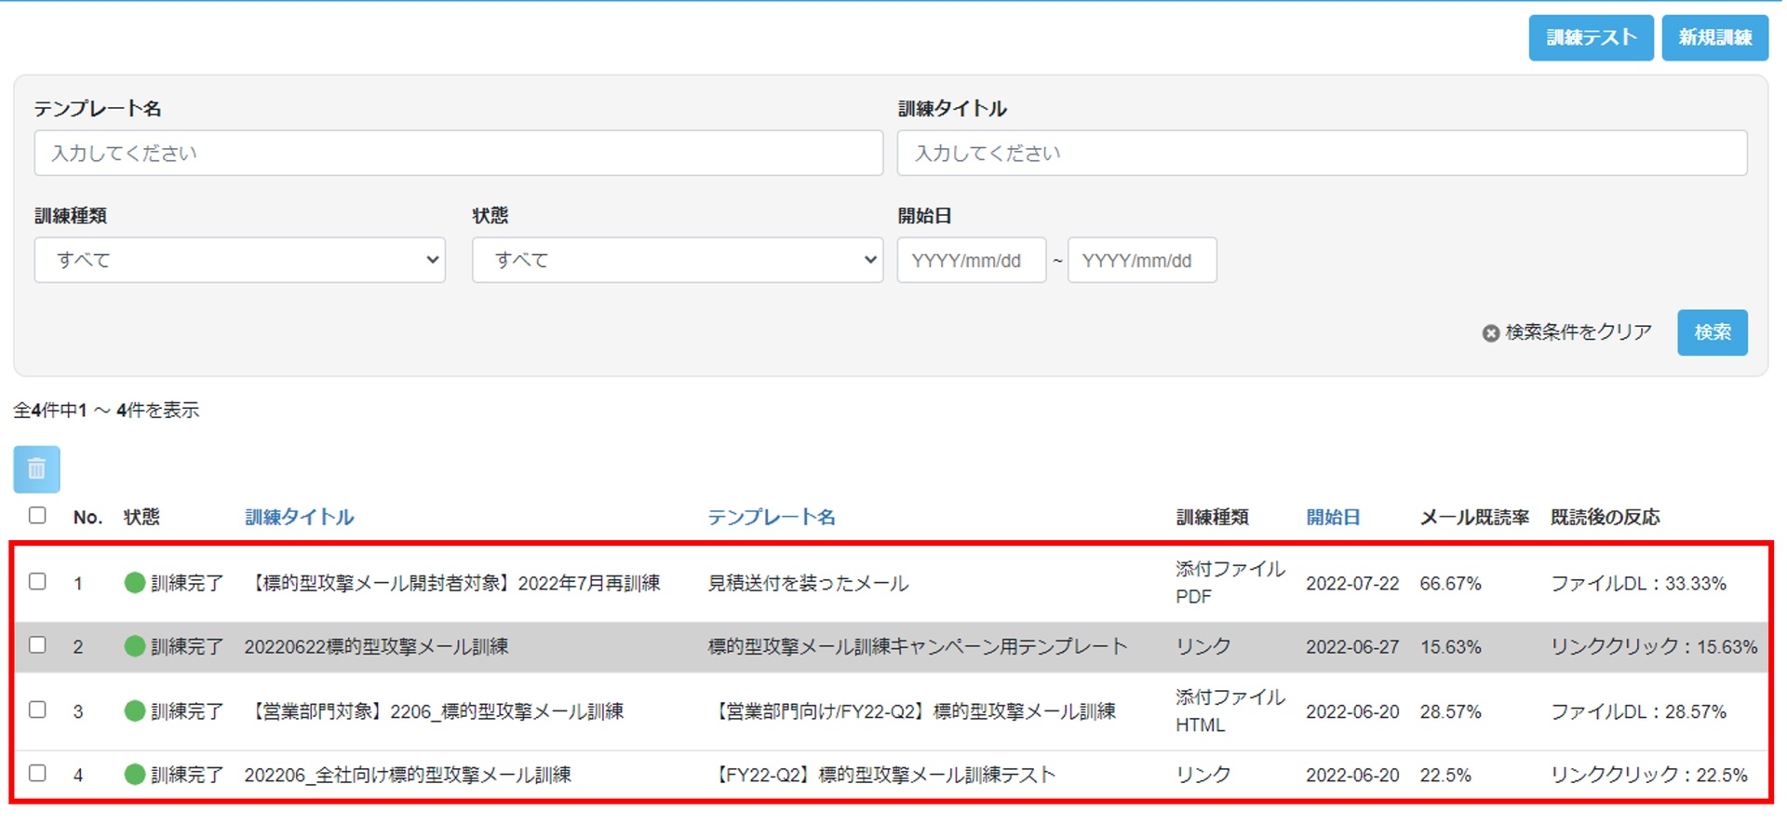This screenshot has height=825, width=1787.
Task: Click 訓練完了 status in row 1
Action: [187, 583]
